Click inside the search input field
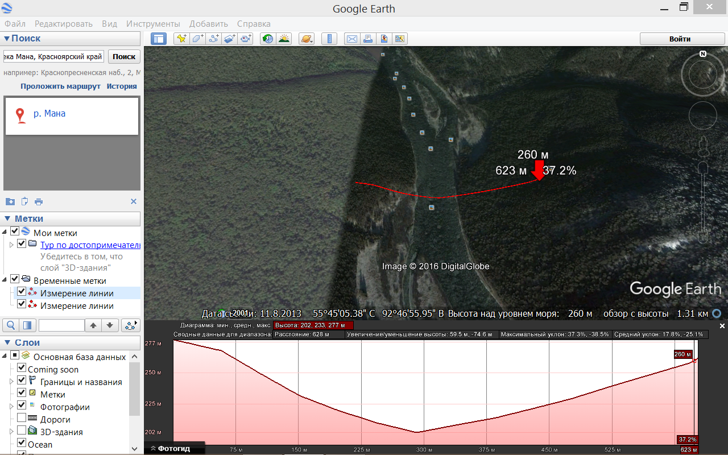 53,56
